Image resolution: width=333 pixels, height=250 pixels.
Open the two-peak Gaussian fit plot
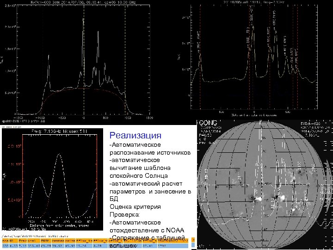(x=52, y=179)
